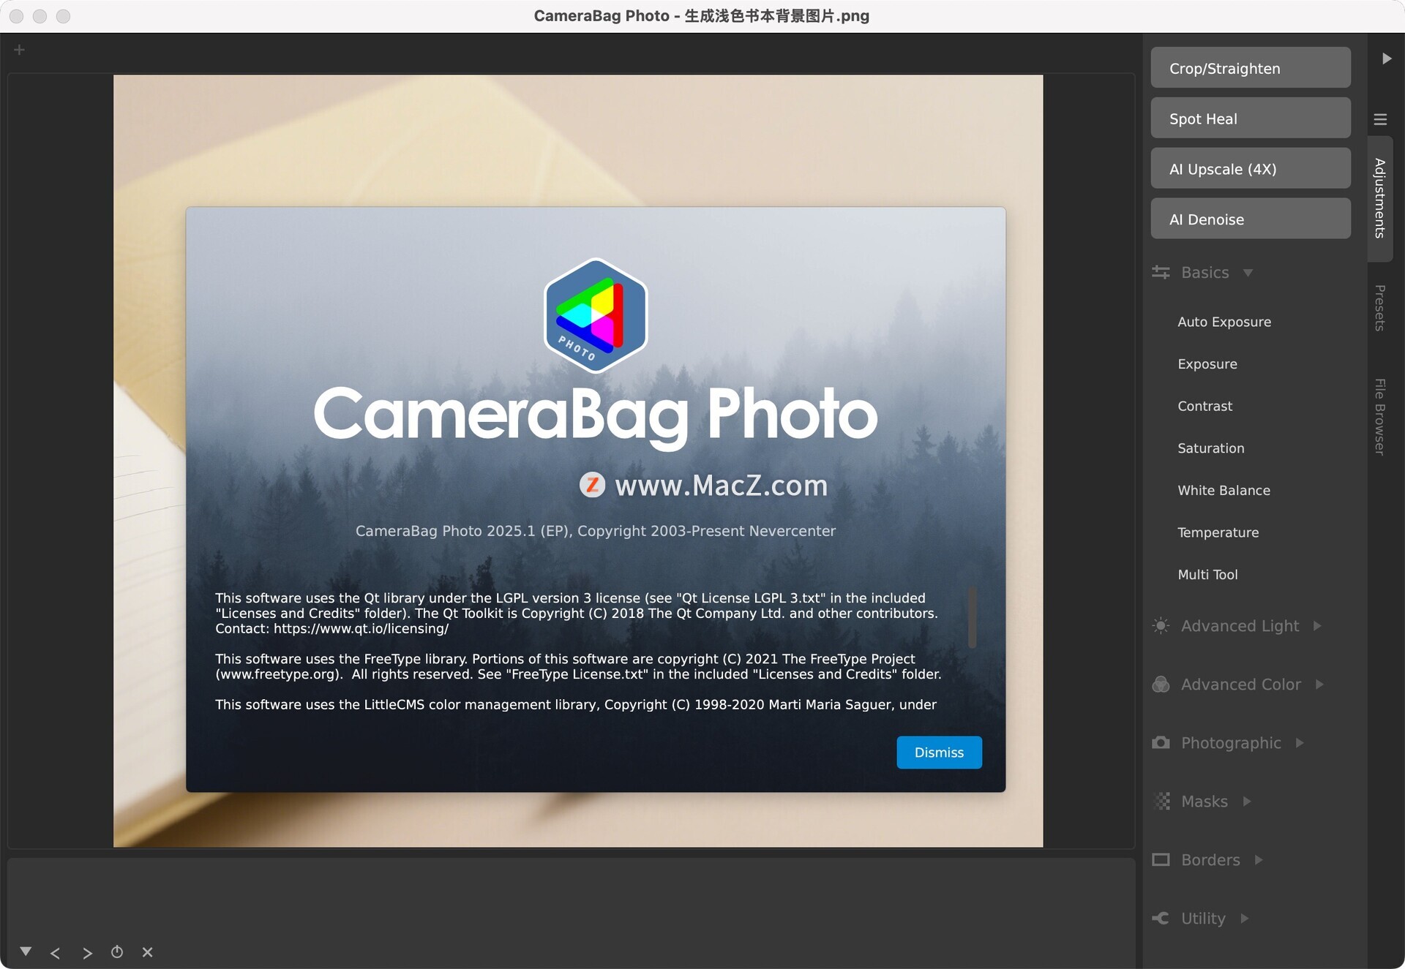This screenshot has height=969, width=1405.
Task: Click the previous arrow in the bottom tray
Action: [x=55, y=953]
